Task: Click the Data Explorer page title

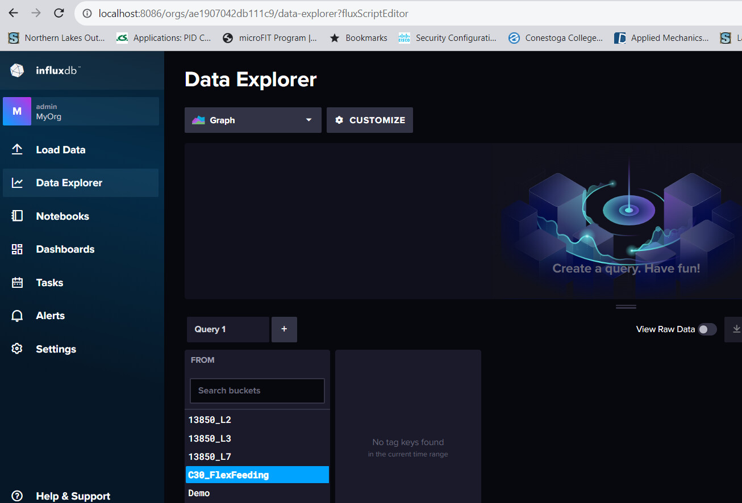Action: coord(251,79)
